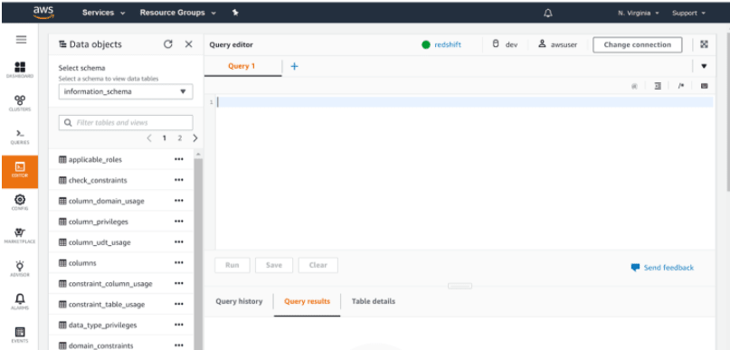Open the N. Virginia region selector
Viewport: 730px width, 350px height.
[639, 13]
